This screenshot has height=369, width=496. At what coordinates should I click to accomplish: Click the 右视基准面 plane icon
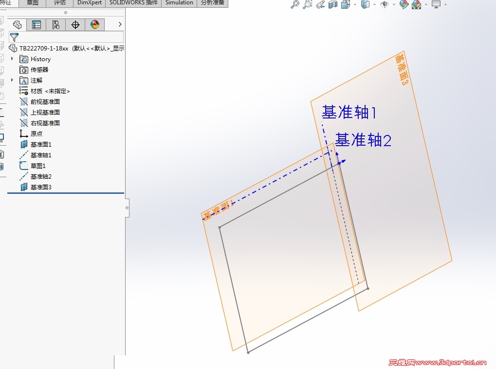click(x=24, y=123)
